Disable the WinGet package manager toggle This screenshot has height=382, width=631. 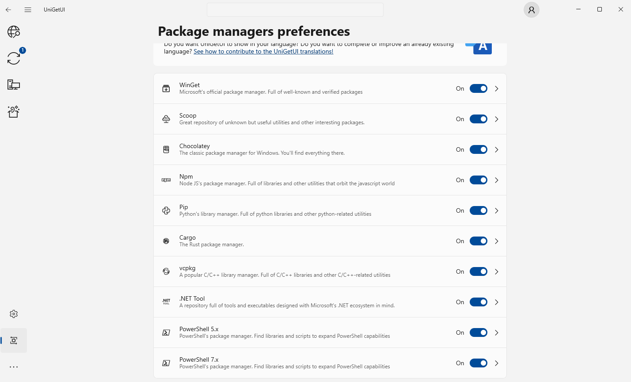(x=478, y=88)
